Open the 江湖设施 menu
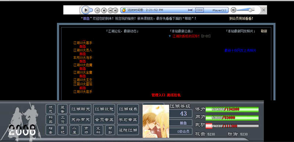Viewport: 294px width, 142px height. [104, 109]
